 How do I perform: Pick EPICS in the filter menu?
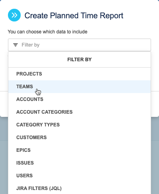point(79,150)
